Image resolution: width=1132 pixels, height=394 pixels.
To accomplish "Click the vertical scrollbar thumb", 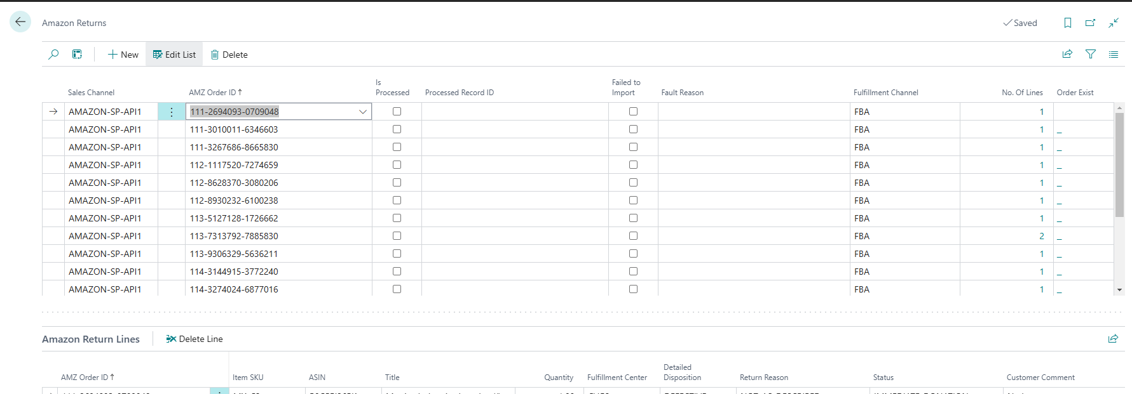I will pyautogui.click(x=1119, y=165).
